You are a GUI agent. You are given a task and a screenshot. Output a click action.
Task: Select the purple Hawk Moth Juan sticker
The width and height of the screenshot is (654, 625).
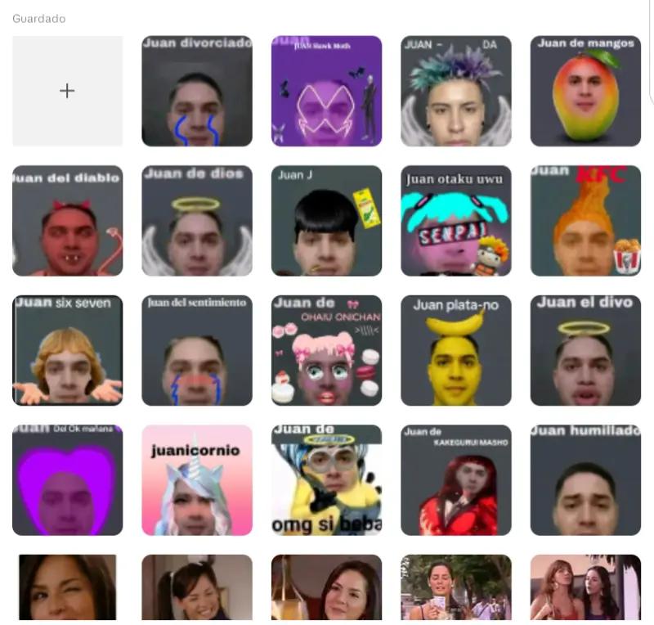326,91
